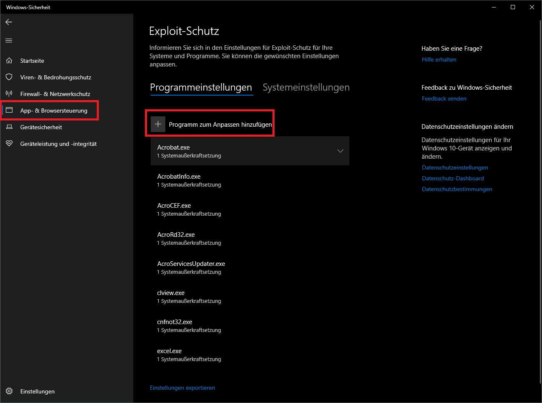542x403 pixels.
Task: Click the Firewall- & Netzwerkschutz antenna icon
Action: (9, 94)
